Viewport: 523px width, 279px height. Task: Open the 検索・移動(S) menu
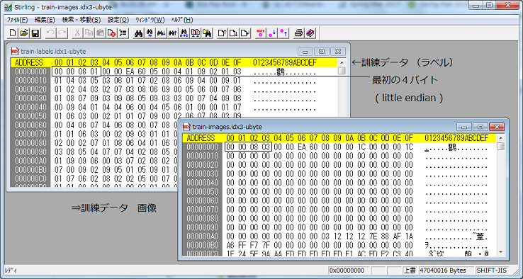click(81, 20)
